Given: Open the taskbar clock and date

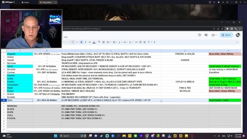Looking at the screenshot, I should click(238, 136).
